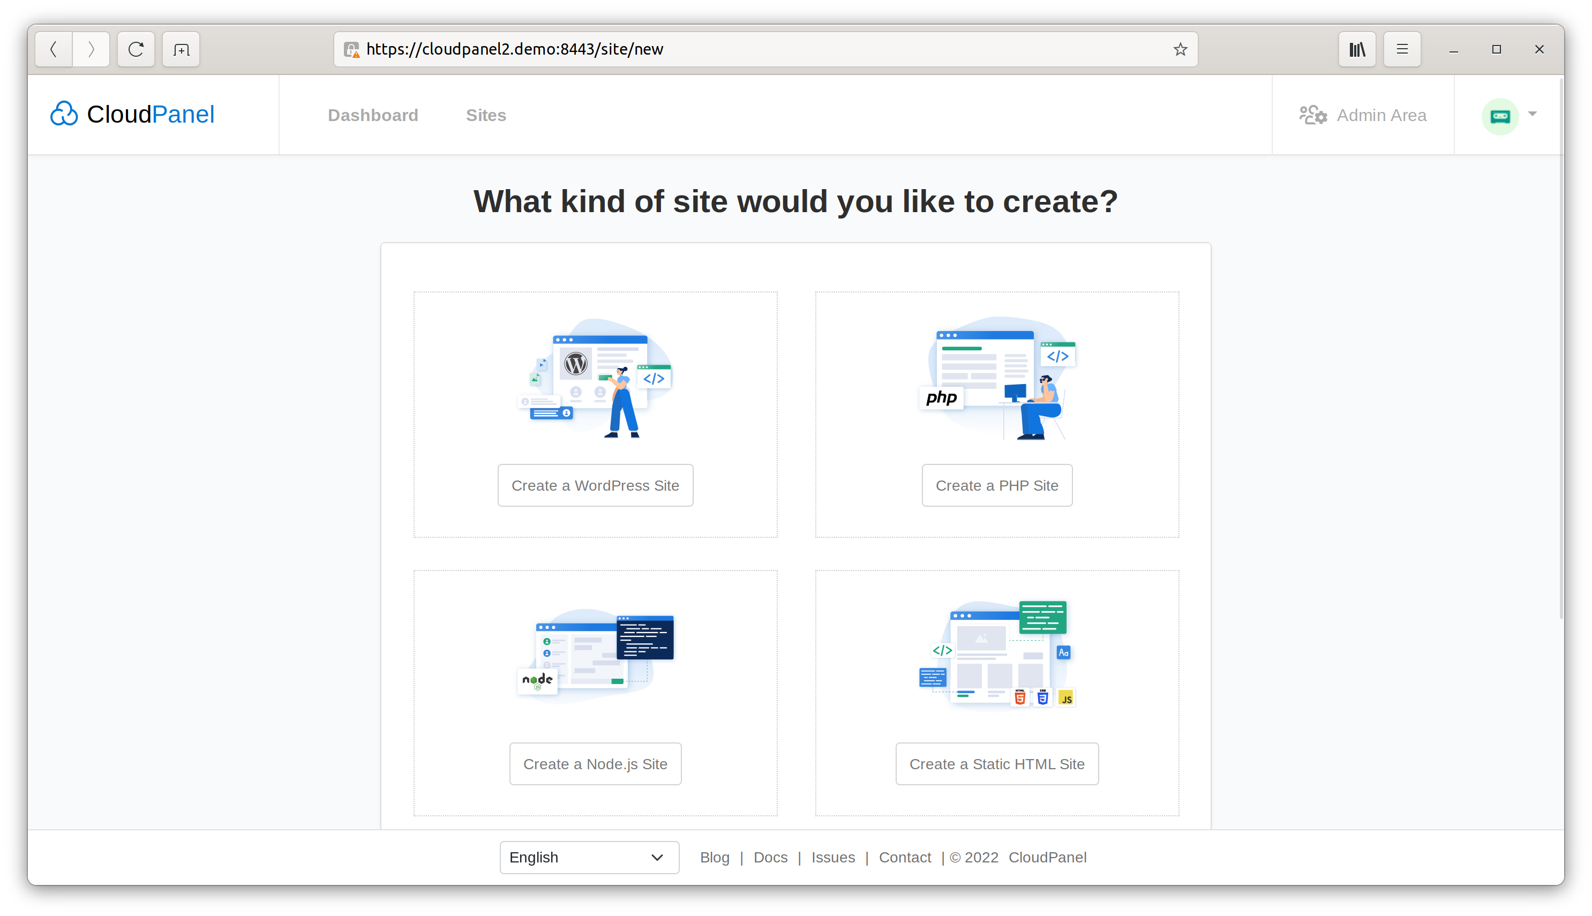Screen dimensions: 1592x916
Task: Click the CloudPanel copyright footer link
Action: [1047, 857]
